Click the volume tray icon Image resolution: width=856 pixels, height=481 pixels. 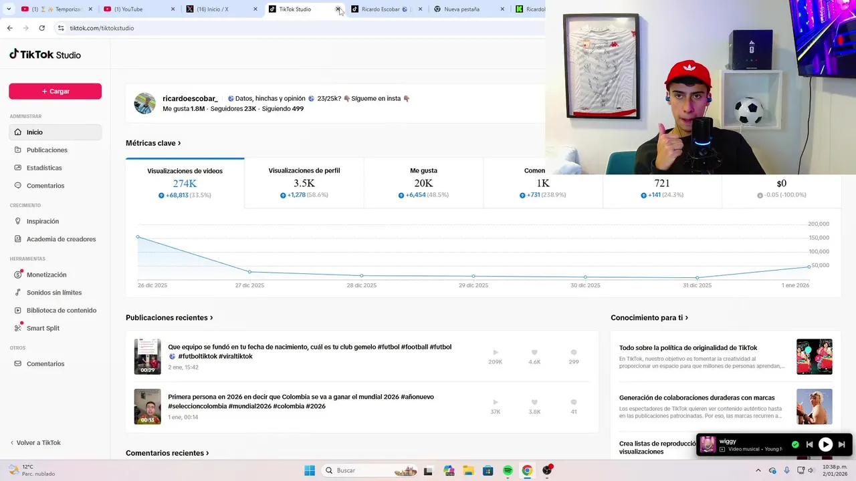811,470
